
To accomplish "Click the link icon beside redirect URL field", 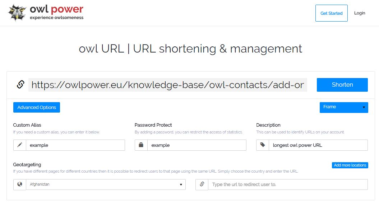I will [202, 184].
